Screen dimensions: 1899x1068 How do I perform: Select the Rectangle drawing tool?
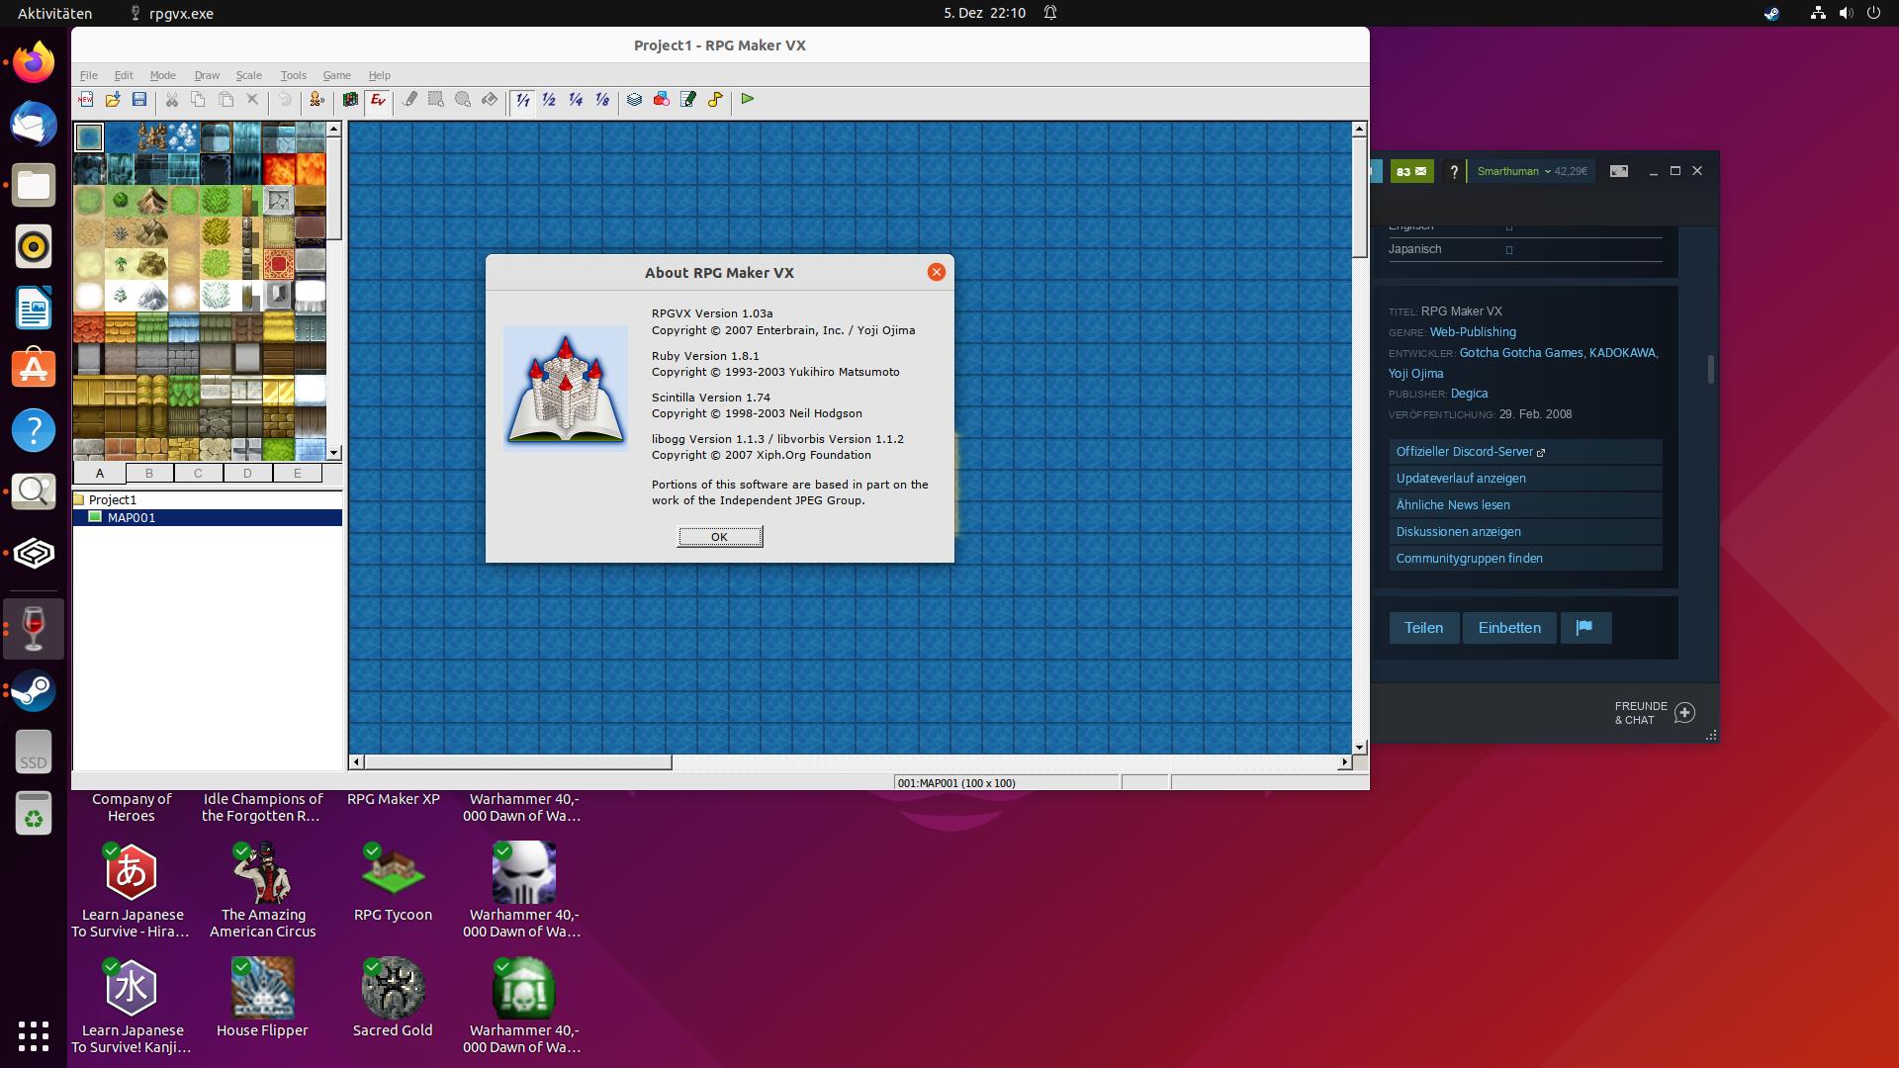point(435,100)
